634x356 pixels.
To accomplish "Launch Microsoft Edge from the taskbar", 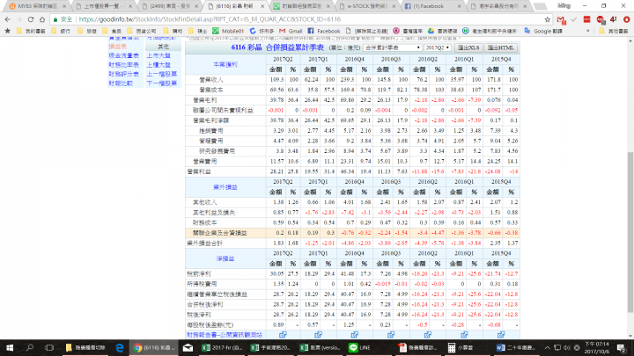I will tap(120, 347).
